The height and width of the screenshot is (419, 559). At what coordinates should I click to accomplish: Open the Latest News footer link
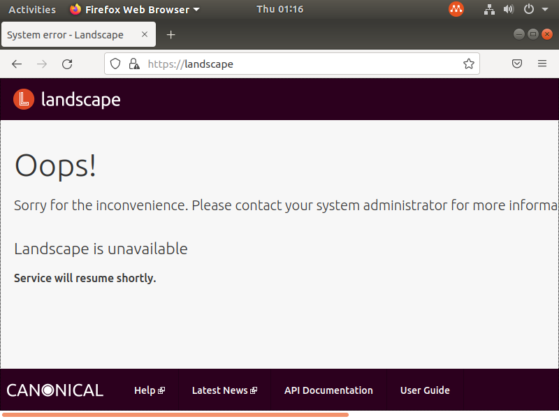click(224, 390)
